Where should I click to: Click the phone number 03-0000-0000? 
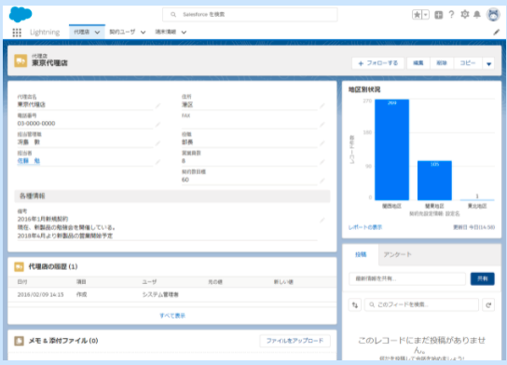[x=36, y=124]
